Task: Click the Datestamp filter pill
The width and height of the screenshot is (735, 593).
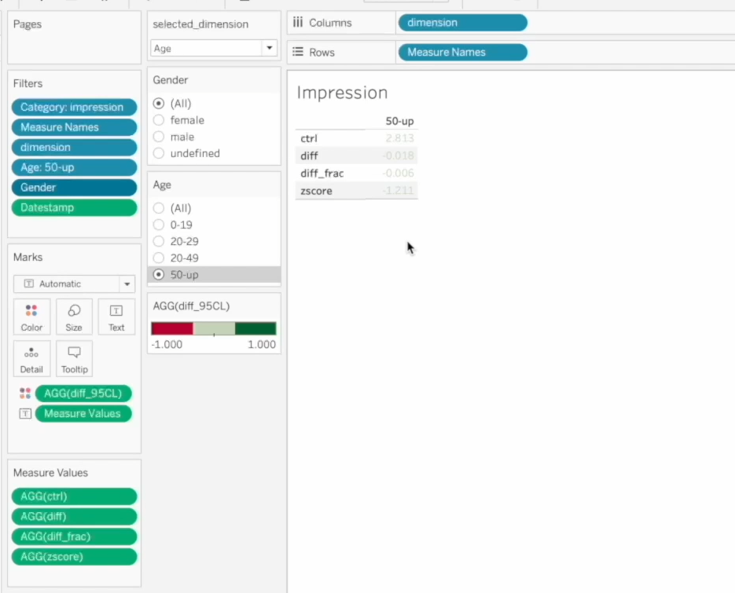Action: click(x=74, y=207)
